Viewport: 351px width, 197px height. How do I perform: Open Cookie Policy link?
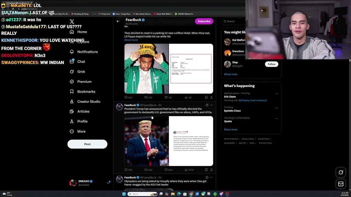[264, 139]
